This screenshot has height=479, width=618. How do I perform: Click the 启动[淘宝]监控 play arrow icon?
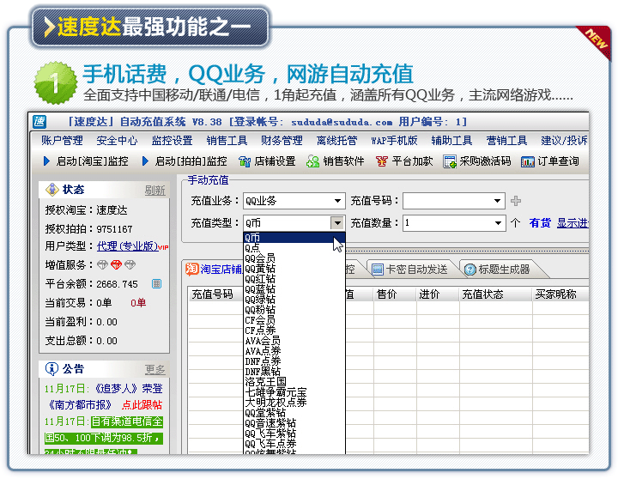coord(46,161)
